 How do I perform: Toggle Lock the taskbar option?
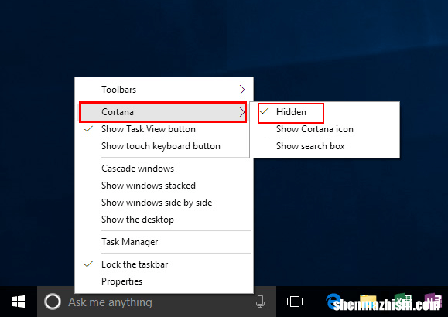164,264
